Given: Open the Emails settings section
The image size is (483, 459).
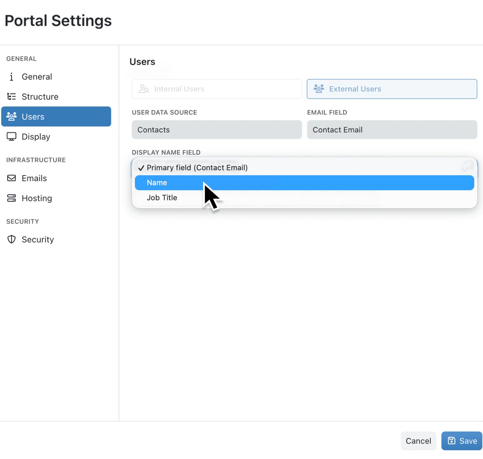Looking at the screenshot, I should (34, 178).
